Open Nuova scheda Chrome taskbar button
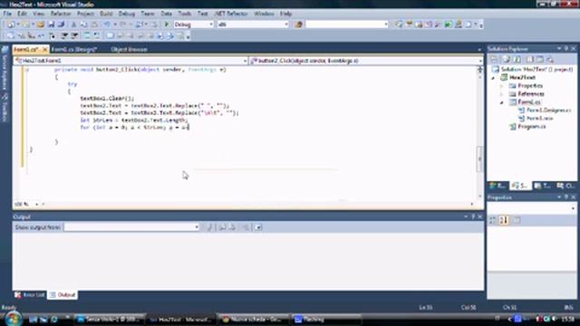This screenshot has width=580, height=326. coord(252,320)
